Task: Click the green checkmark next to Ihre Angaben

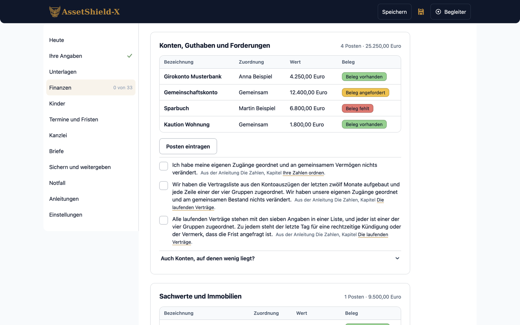Action: [130, 56]
